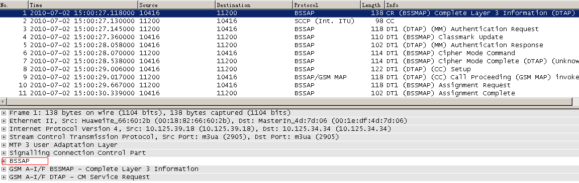
Task: Sort packets by the No. column header
Action: pyautogui.click(x=14, y=5)
